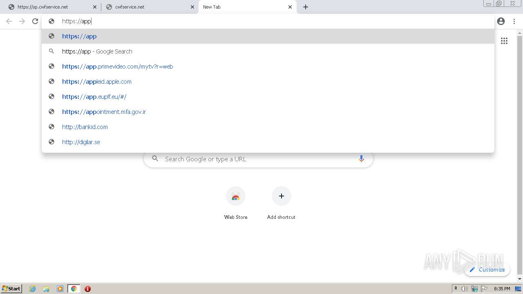Viewport: 523px width, 294px height.
Task: Choose the http://bankid.com suggestion
Action: click(x=268, y=127)
